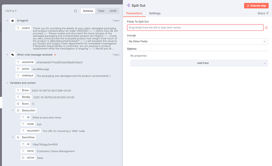This screenshot has width=272, height=166.
Task: Switch to Table view
Action: [x=101, y=11]
